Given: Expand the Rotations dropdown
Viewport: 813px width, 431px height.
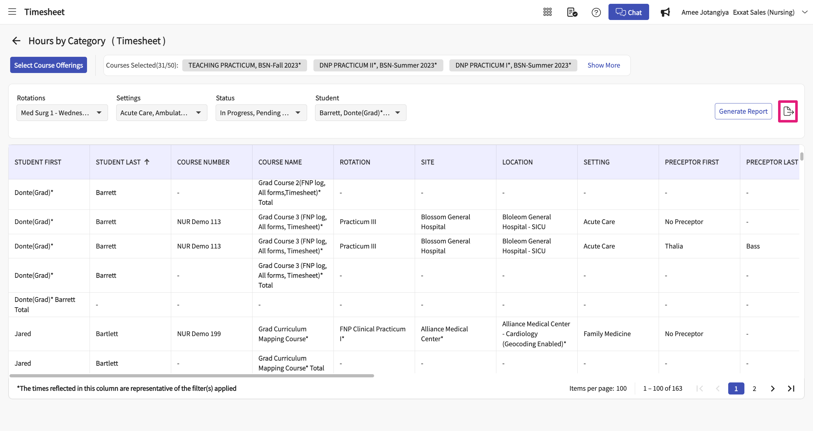Looking at the screenshot, I should (x=62, y=113).
